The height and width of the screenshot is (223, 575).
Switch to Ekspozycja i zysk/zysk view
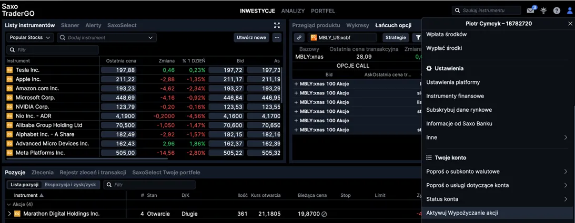[70, 185]
